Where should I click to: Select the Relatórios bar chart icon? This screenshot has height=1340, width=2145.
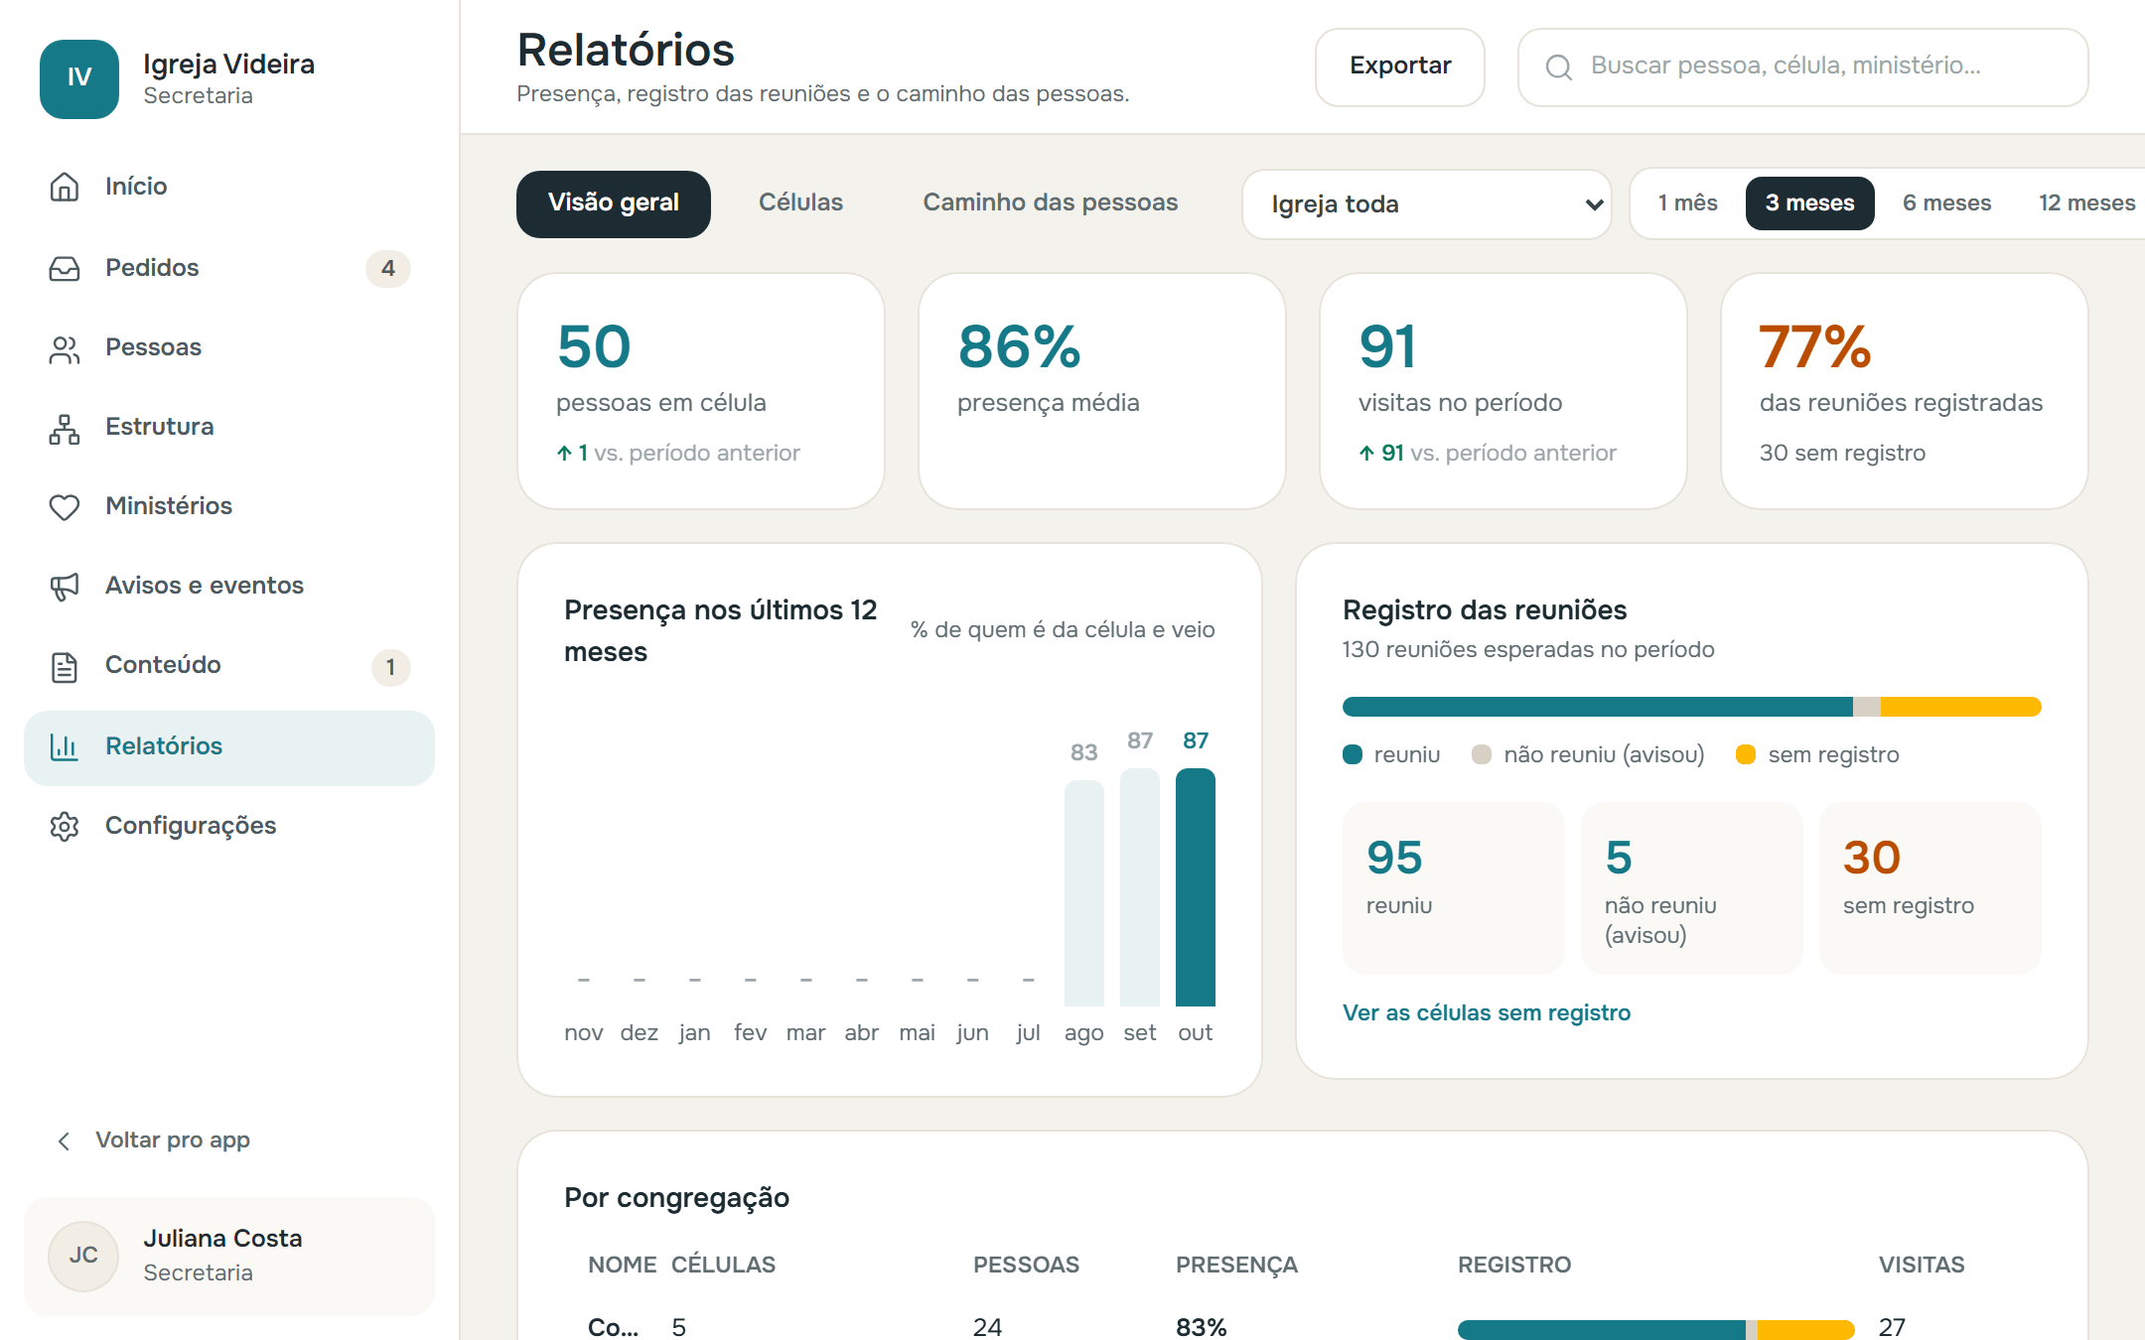point(65,746)
